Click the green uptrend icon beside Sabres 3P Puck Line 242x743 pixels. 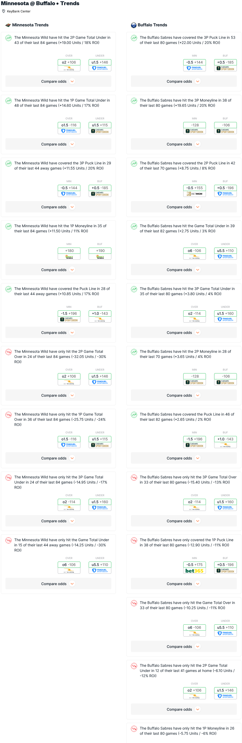pos(134,38)
